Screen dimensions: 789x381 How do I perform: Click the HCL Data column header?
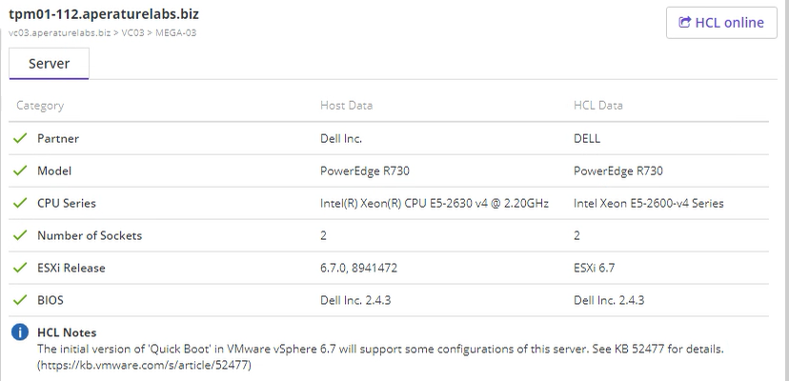[598, 105]
